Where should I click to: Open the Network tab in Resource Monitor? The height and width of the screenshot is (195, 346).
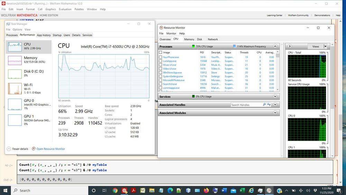click(212, 39)
